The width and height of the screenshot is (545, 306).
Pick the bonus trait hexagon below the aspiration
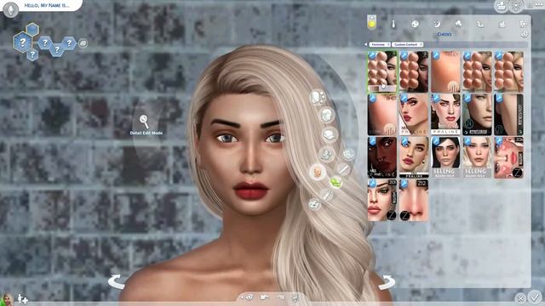click(x=32, y=54)
